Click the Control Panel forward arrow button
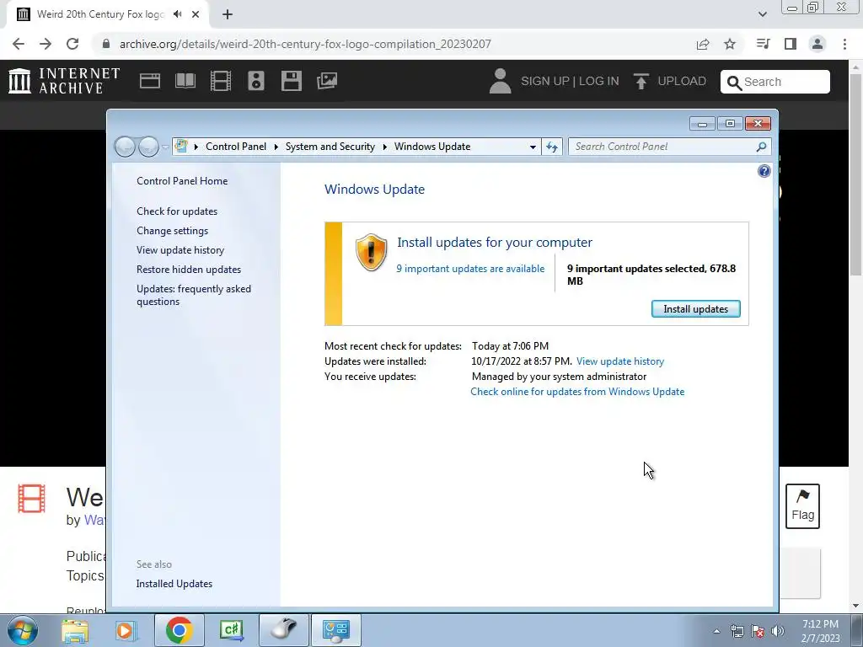 click(148, 147)
